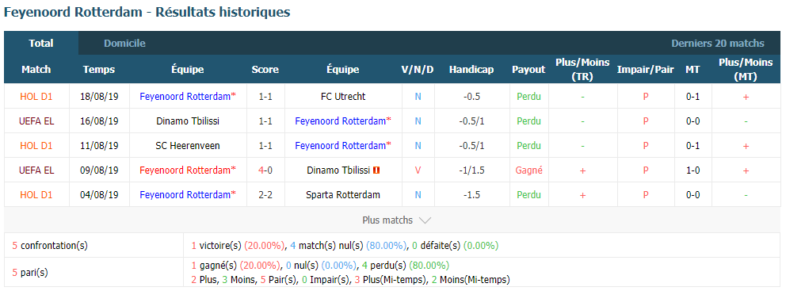Select UEFA EL league on 09/08/19 row
The height and width of the screenshot is (291, 786).
tap(36, 170)
